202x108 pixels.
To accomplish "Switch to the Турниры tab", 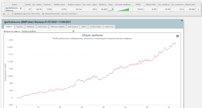I will (20, 27).
